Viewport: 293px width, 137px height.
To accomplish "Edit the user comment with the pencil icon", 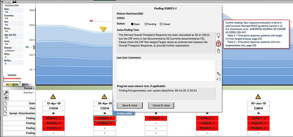I will 219,74.
